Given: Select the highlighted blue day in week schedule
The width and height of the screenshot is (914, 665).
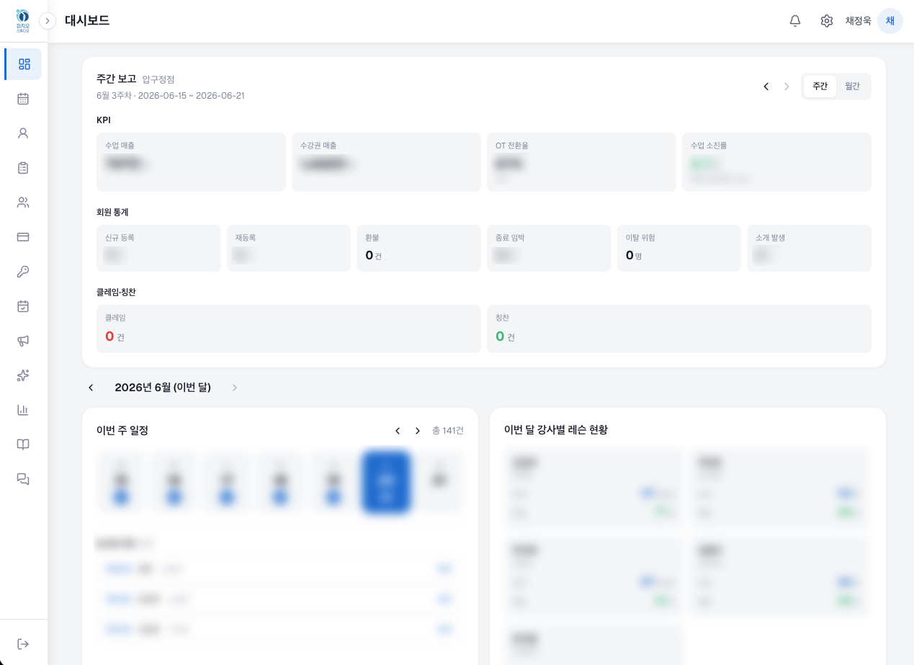Looking at the screenshot, I should coord(386,482).
